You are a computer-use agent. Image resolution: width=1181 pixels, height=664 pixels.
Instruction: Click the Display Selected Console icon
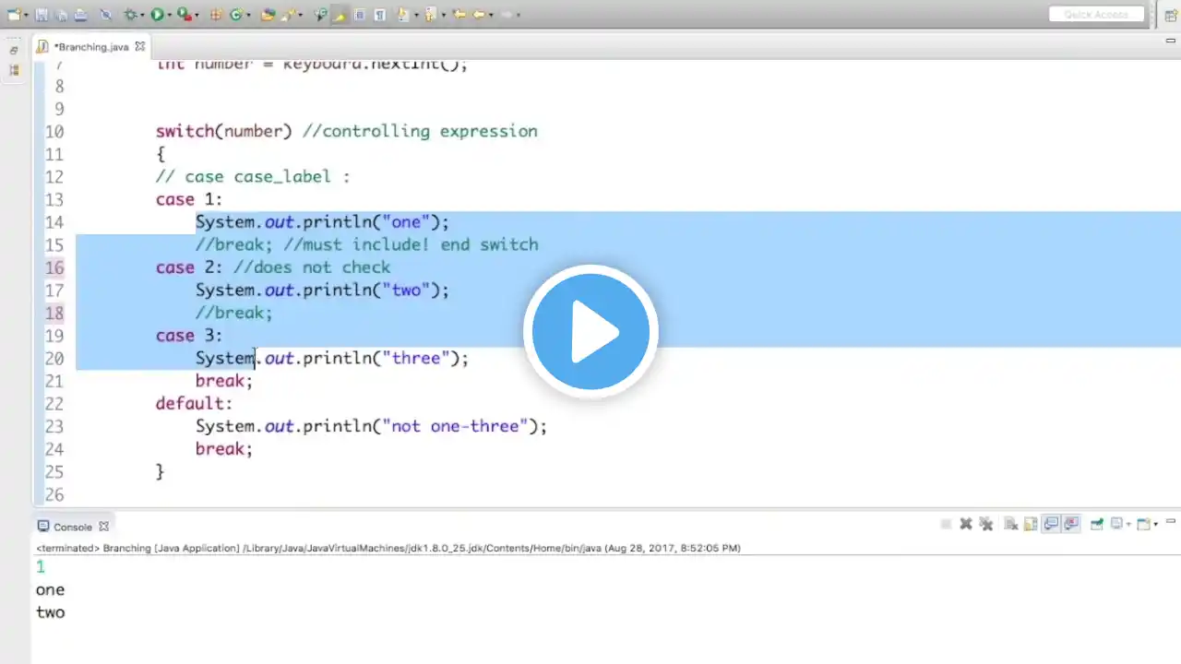click(1117, 524)
